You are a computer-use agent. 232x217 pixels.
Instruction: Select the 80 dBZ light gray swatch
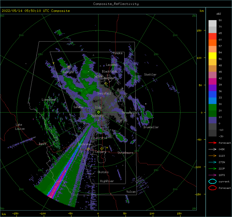[212, 23]
